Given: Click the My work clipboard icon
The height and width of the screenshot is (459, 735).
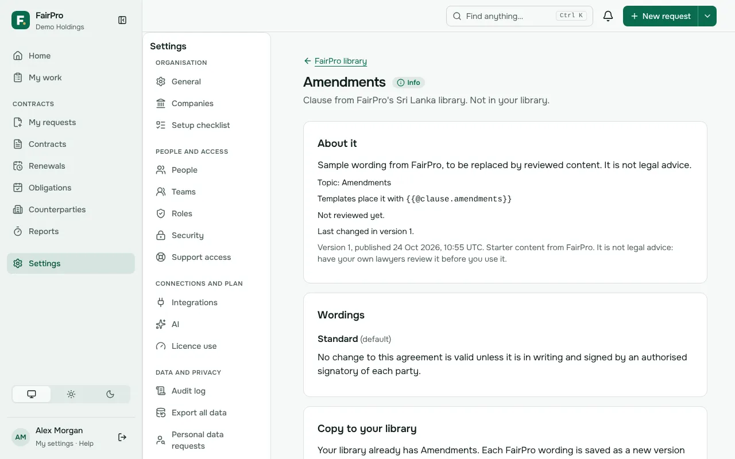Looking at the screenshot, I should (x=18, y=77).
